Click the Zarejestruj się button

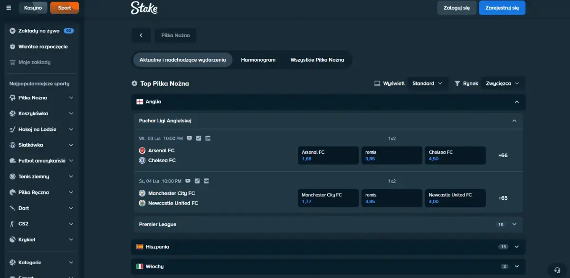pos(502,8)
